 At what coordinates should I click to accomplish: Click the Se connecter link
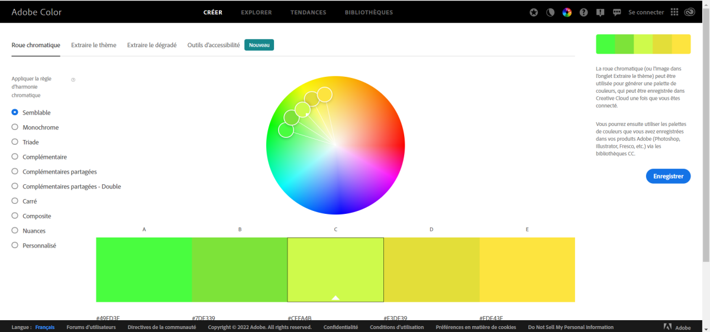point(646,12)
